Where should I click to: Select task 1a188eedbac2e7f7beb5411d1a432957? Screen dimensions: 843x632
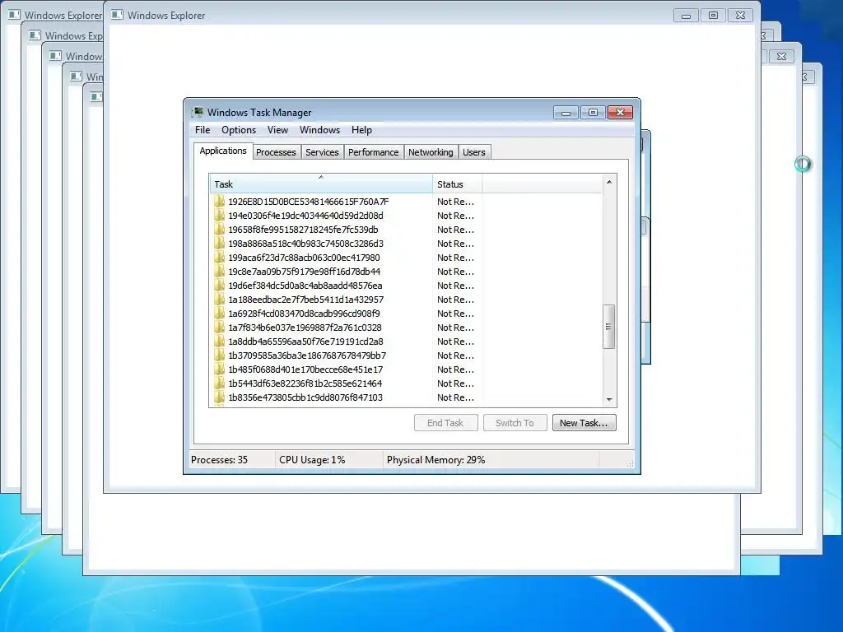click(306, 300)
